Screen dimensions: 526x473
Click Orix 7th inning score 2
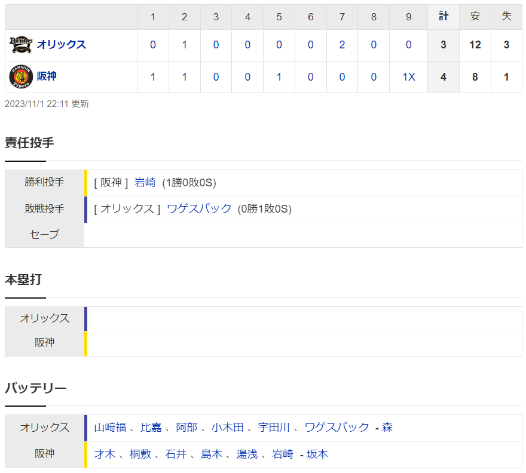pos(342,45)
